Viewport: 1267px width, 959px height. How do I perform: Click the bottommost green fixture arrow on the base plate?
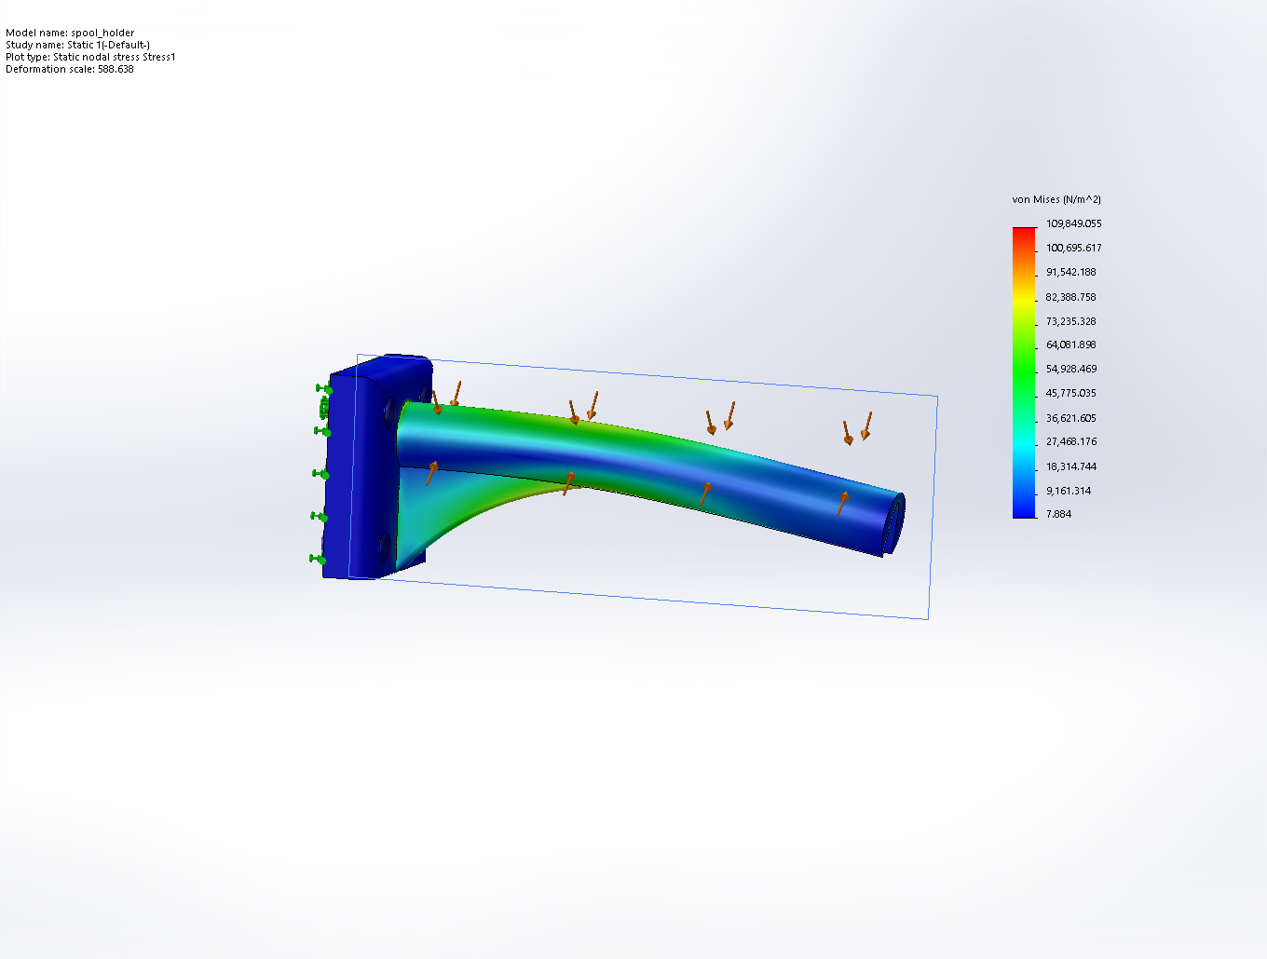tap(318, 559)
